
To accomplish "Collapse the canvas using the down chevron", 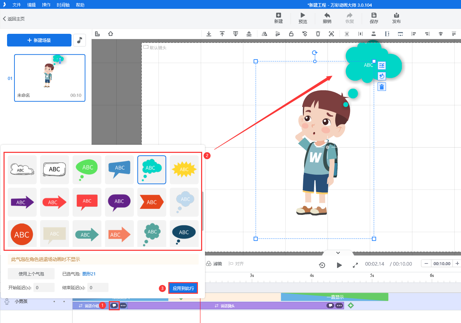I will (x=338, y=253).
